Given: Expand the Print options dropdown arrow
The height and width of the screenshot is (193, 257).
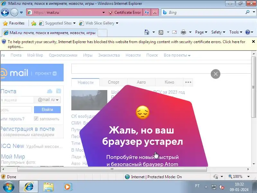Looking at the screenshot, I should (190, 32).
